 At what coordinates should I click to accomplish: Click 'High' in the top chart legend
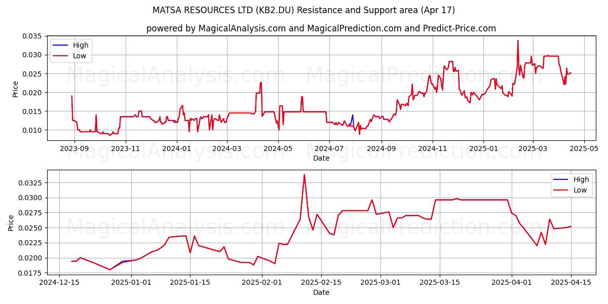(81, 45)
